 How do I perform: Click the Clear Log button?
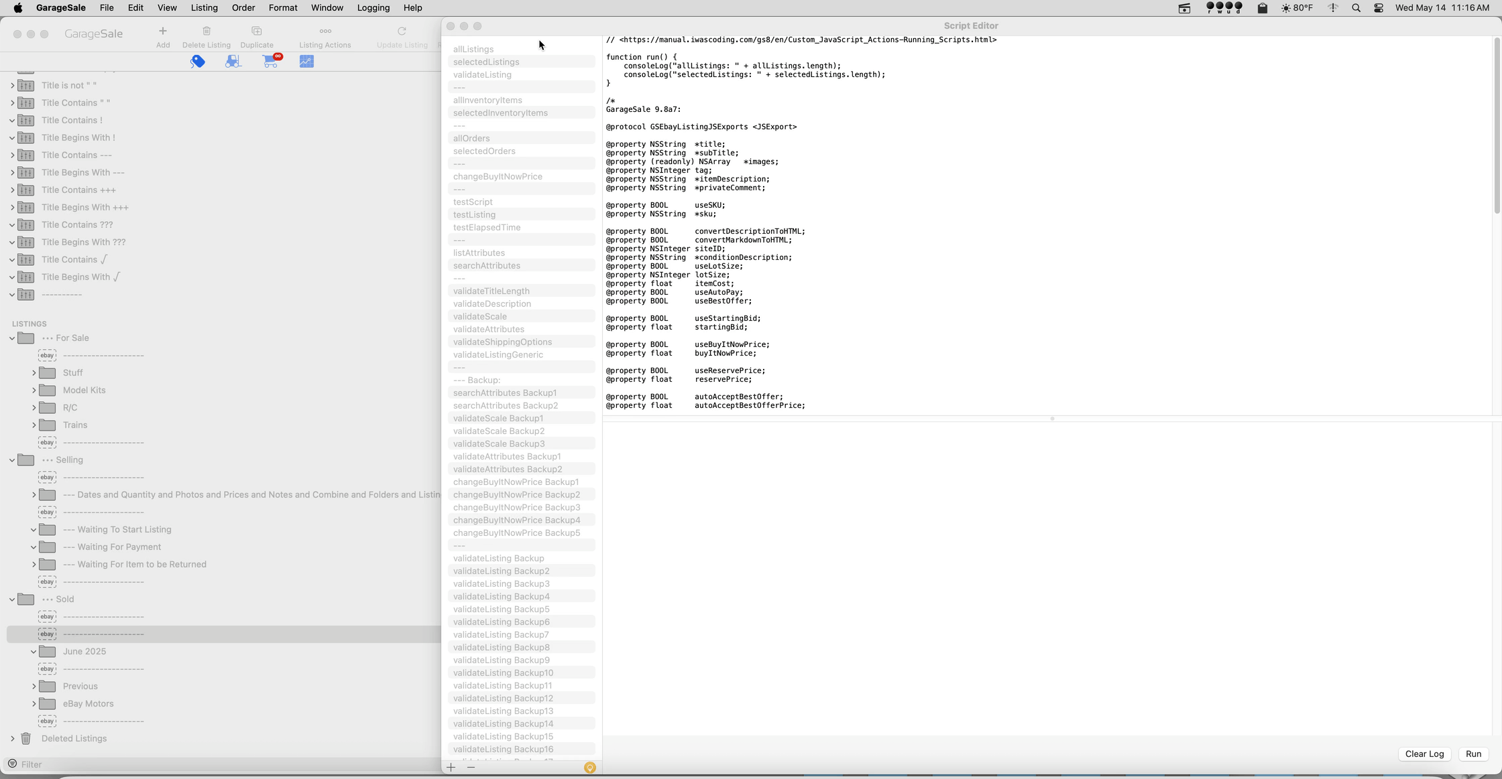tap(1424, 754)
